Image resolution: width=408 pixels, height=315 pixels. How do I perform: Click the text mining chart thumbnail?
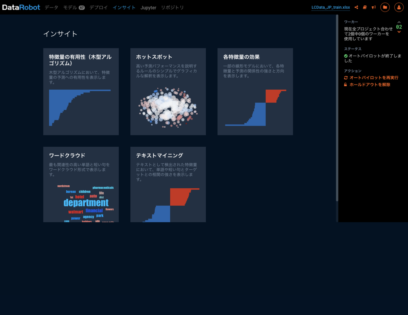click(x=171, y=205)
